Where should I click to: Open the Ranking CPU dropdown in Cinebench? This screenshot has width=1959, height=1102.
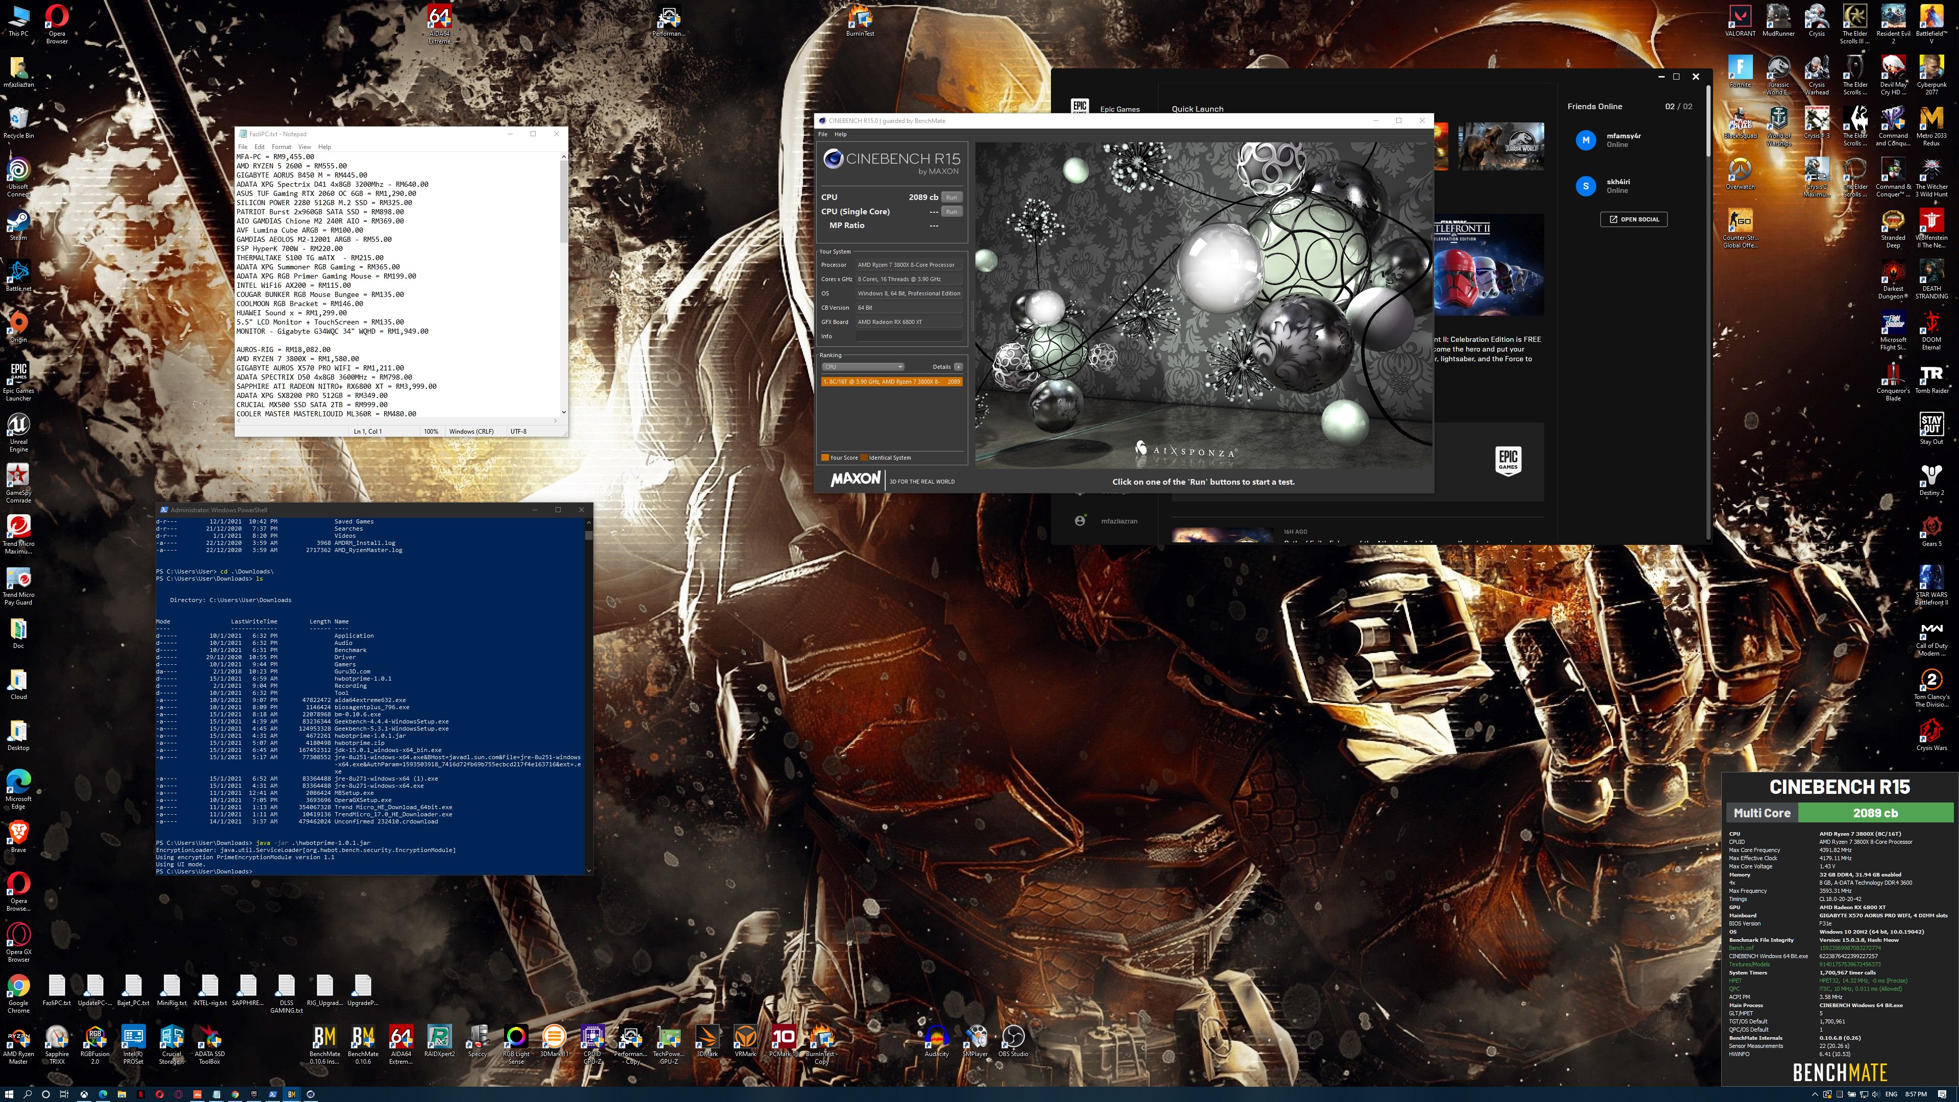[862, 367]
